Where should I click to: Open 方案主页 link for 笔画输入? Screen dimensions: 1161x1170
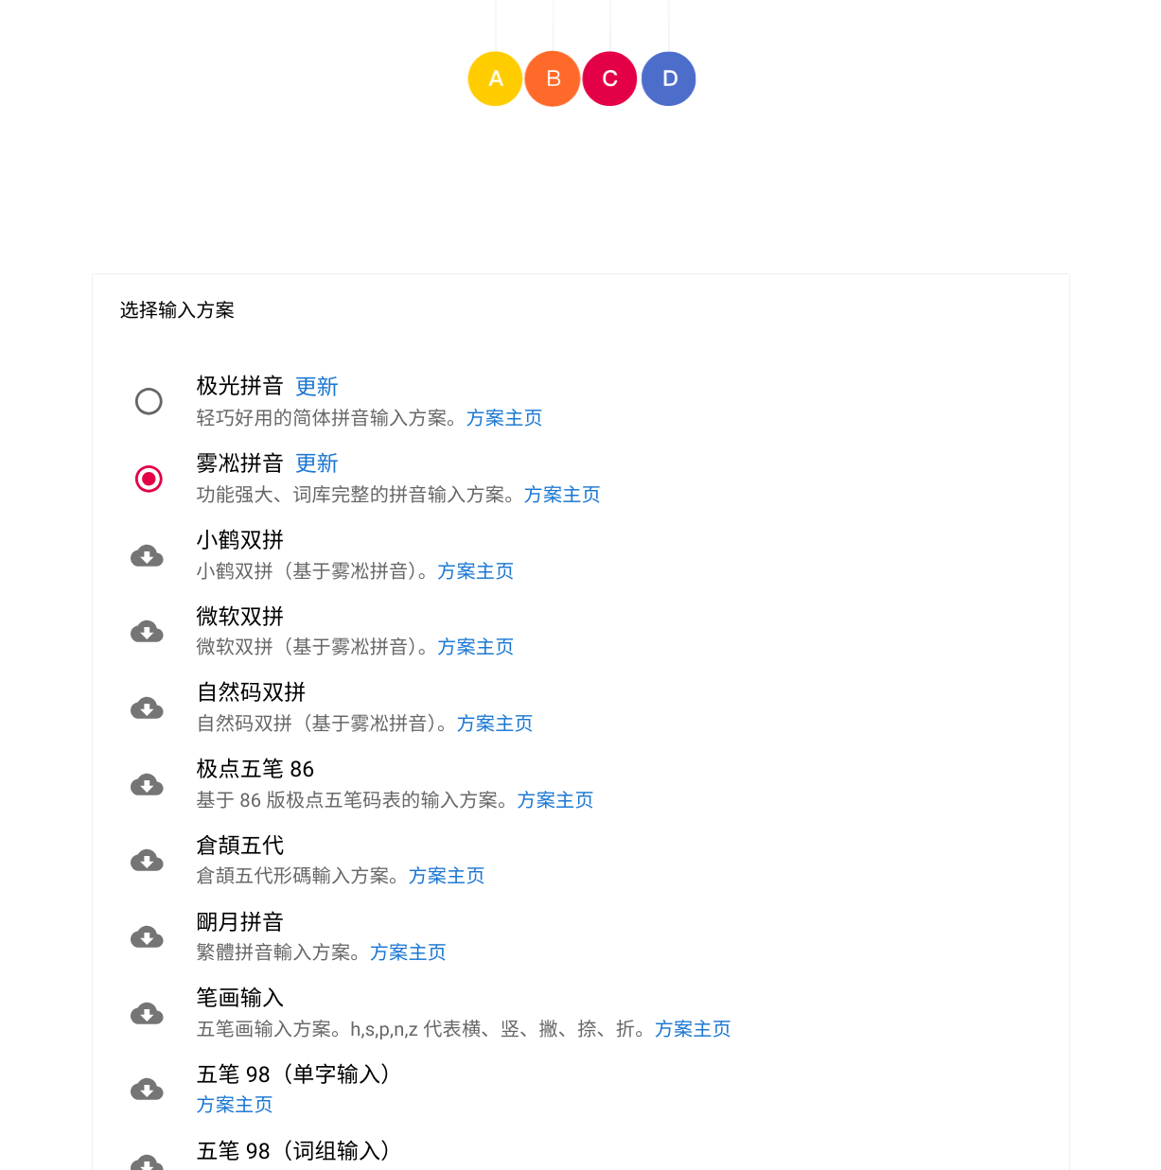pos(693,1029)
